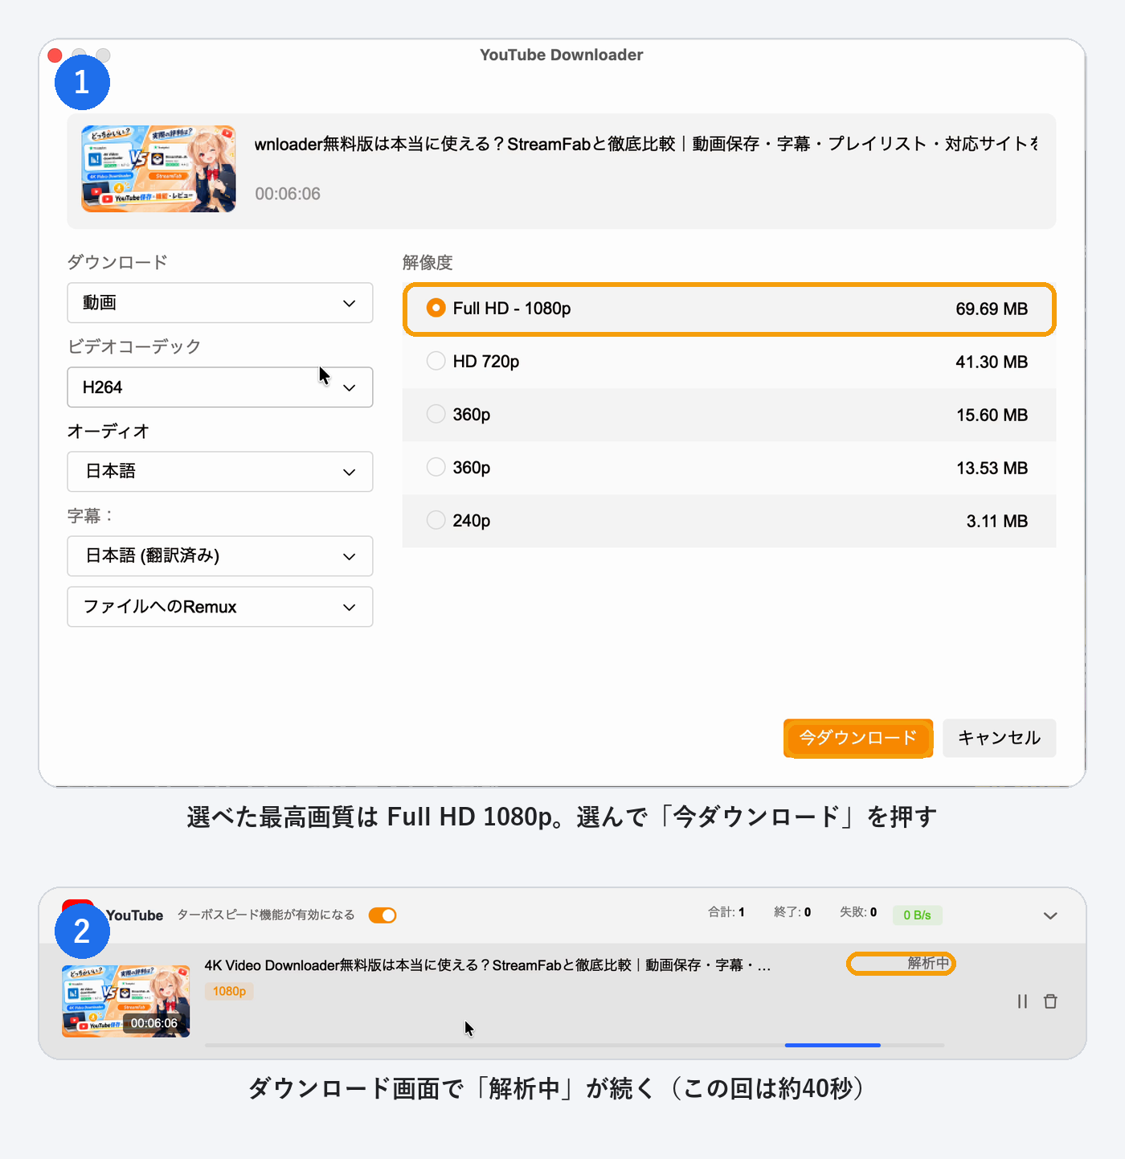Click the 合計: 1 counter
1125x1159 pixels.
point(726,912)
